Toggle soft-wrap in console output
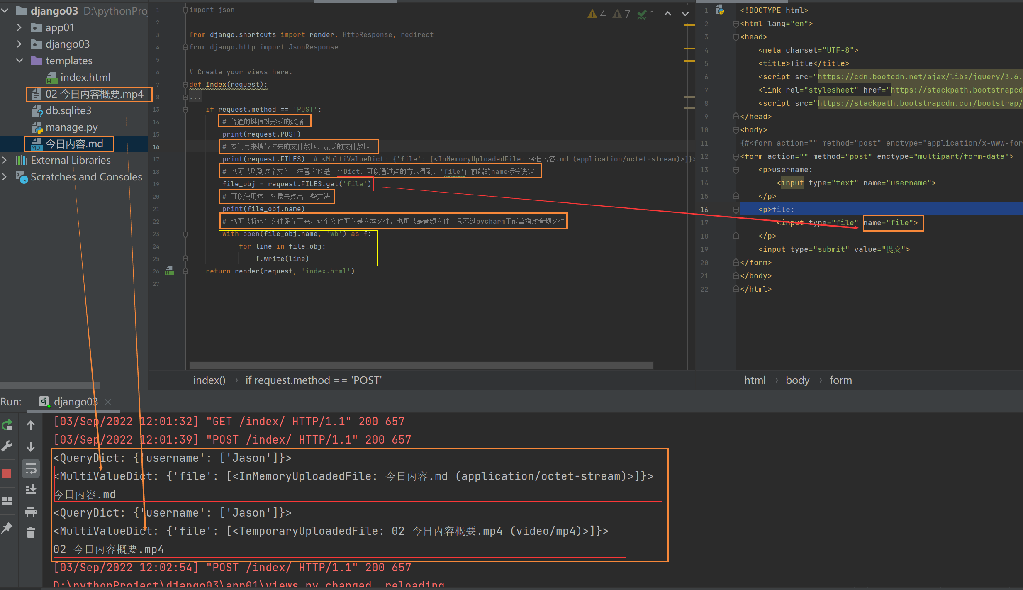Image resolution: width=1023 pixels, height=590 pixels. 31,469
